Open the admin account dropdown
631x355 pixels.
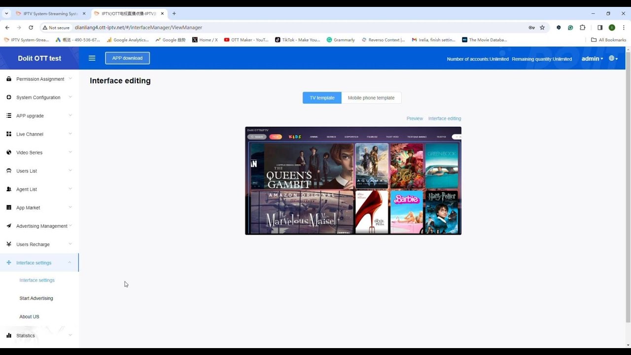click(592, 59)
